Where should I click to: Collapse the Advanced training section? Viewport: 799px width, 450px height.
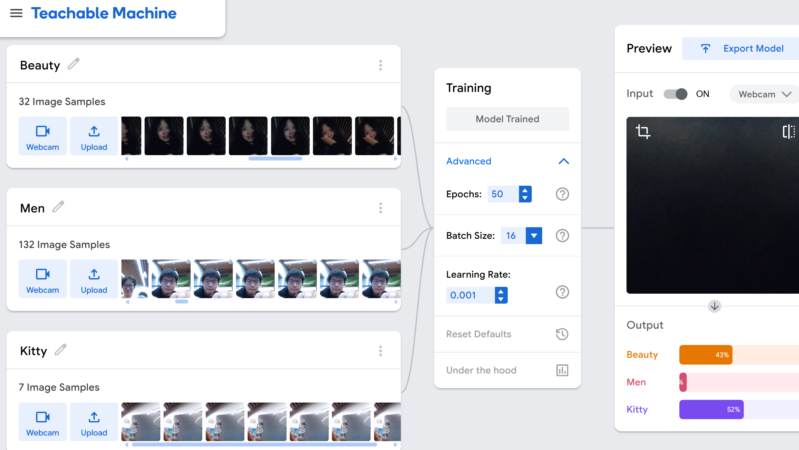(x=564, y=161)
